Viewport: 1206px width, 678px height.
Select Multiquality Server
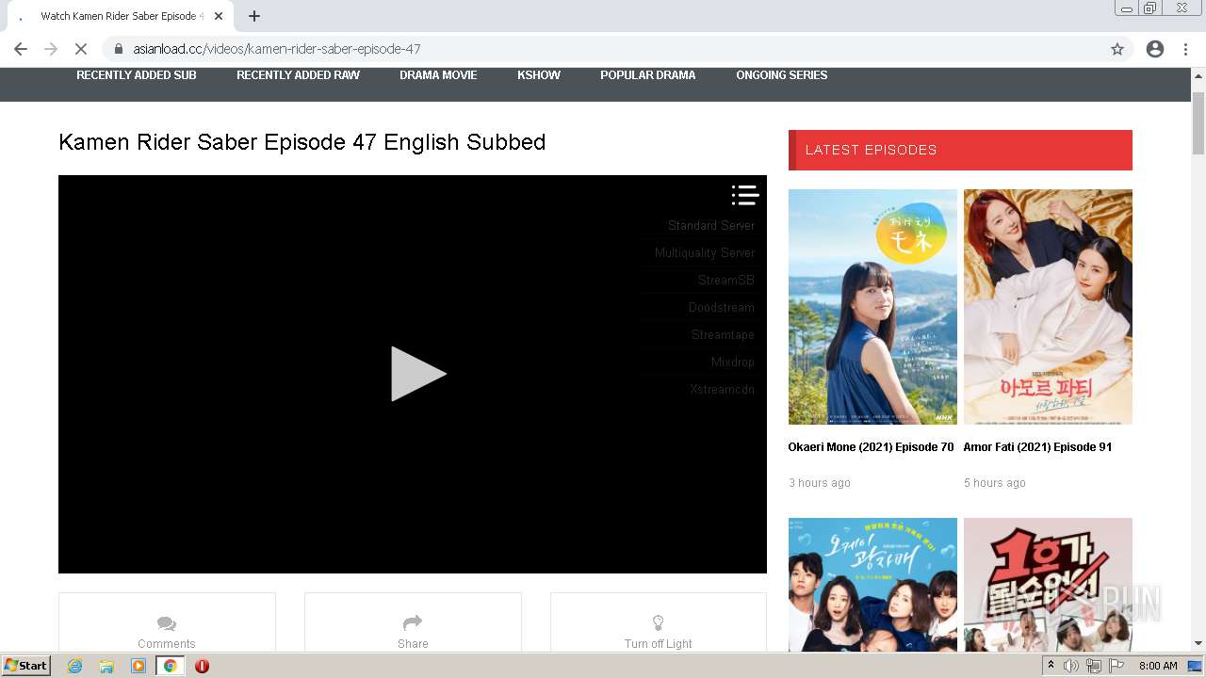(705, 253)
